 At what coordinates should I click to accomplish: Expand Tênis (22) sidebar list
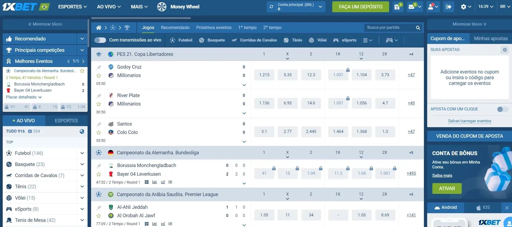pyautogui.click(x=82, y=187)
